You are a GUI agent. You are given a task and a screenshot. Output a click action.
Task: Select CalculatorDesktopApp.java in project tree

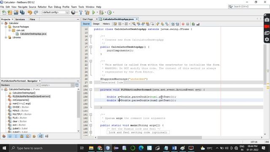point(33,34)
